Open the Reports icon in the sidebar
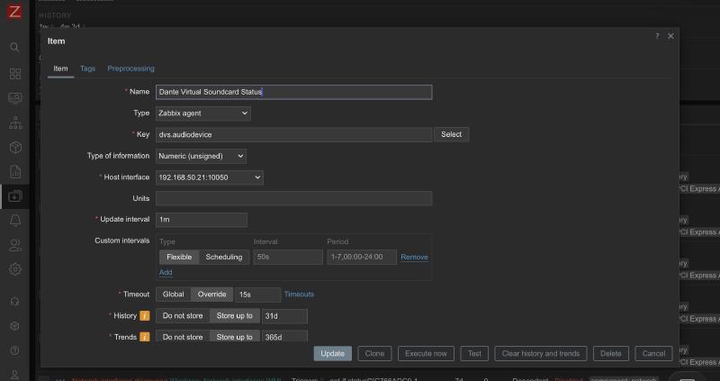Screen dimensions: 720x381 (15, 171)
